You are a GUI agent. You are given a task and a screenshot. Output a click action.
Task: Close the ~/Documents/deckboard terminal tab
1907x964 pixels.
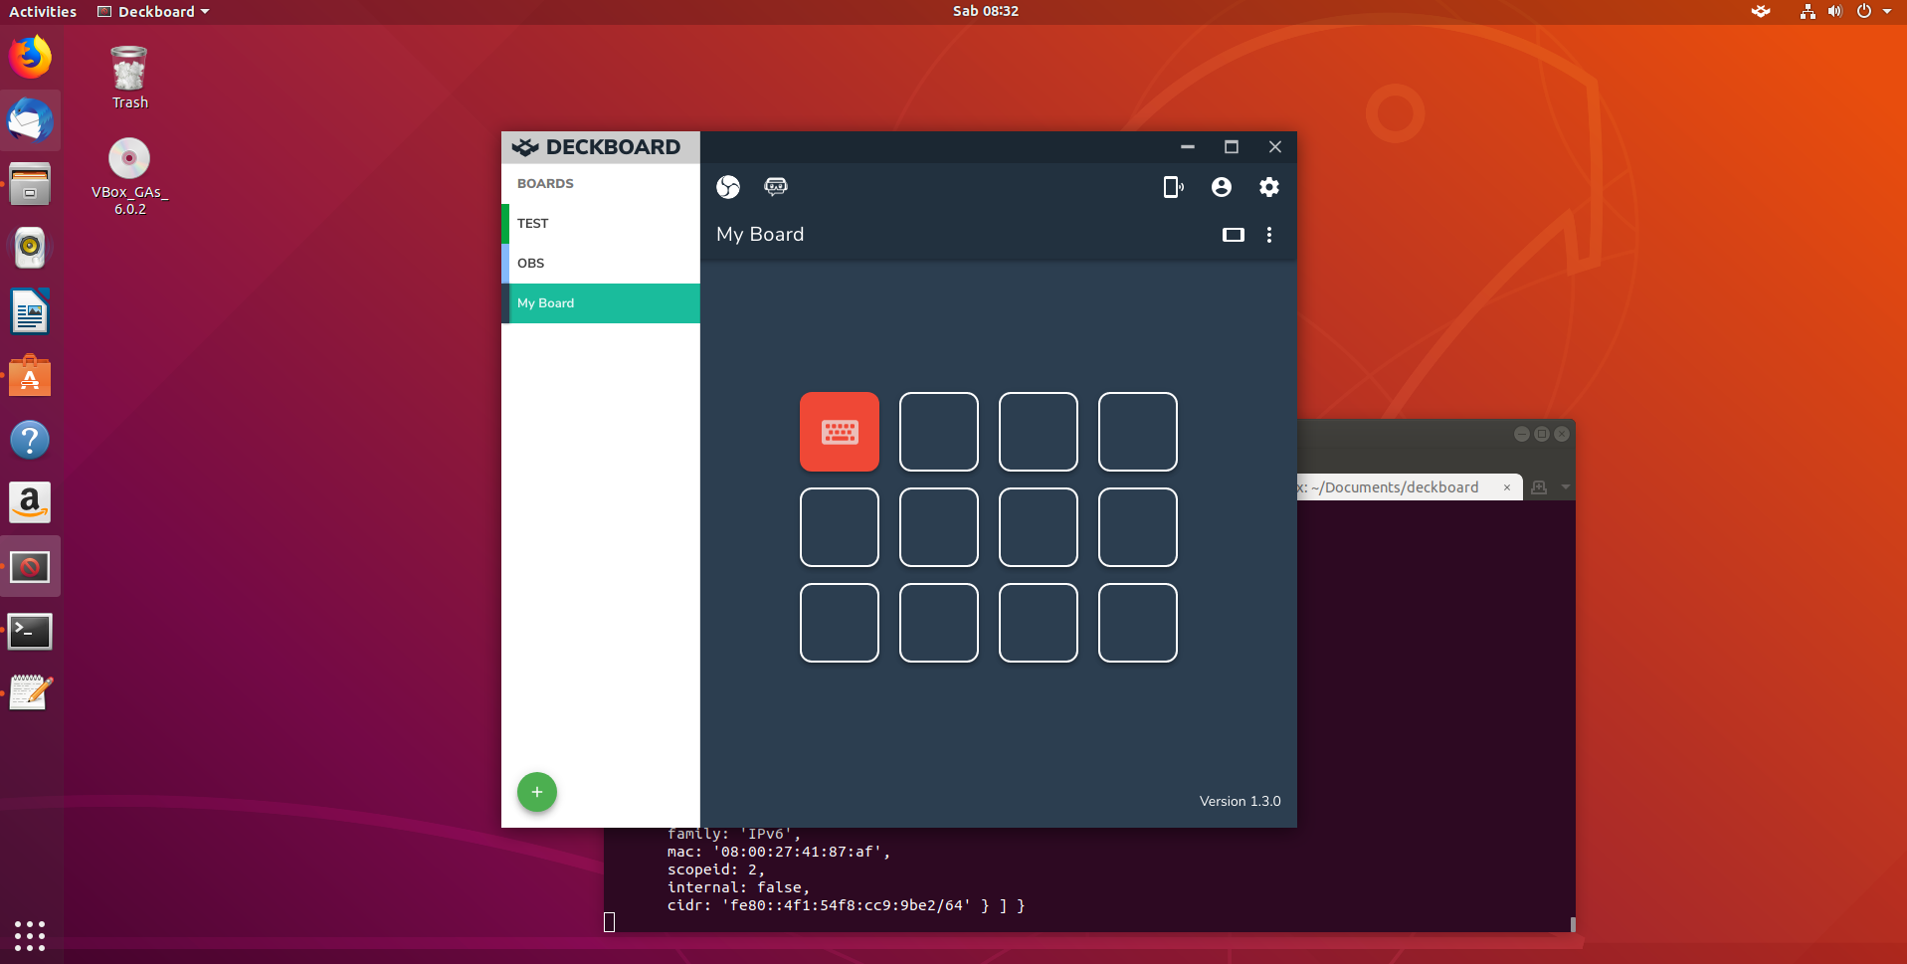click(1507, 487)
